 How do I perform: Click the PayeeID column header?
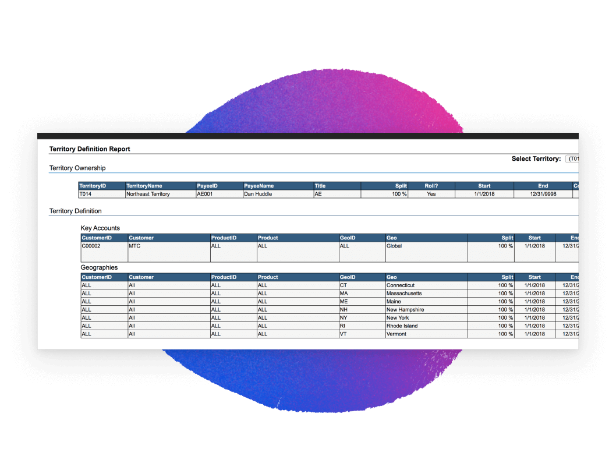(220, 186)
